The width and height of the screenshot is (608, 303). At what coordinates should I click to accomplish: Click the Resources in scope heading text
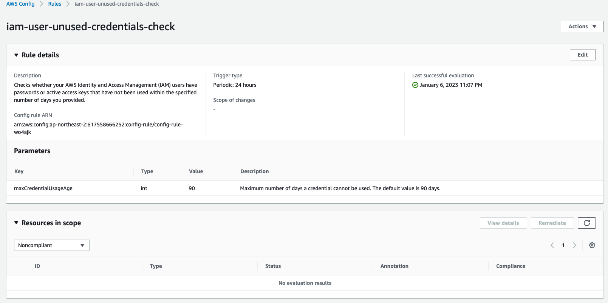point(51,223)
